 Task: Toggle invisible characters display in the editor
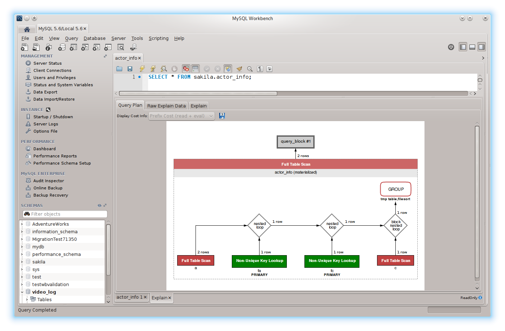tap(259, 69)
